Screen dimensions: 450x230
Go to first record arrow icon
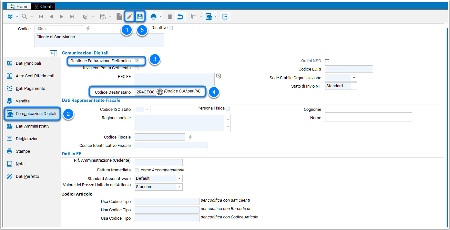[x=41, y=17]
